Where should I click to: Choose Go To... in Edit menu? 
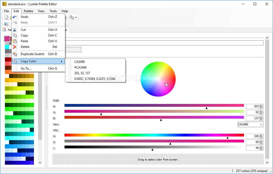(x=38, y=69)
